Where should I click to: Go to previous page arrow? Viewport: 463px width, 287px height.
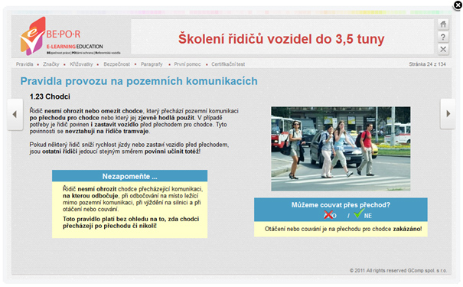[x=15, y=114]
